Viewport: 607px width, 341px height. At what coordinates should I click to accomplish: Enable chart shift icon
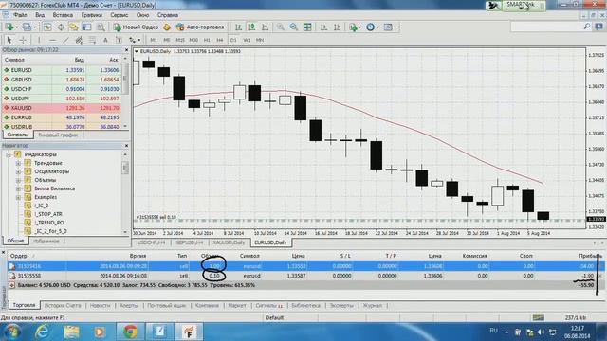pyautogui.click(x=338, y=27)
